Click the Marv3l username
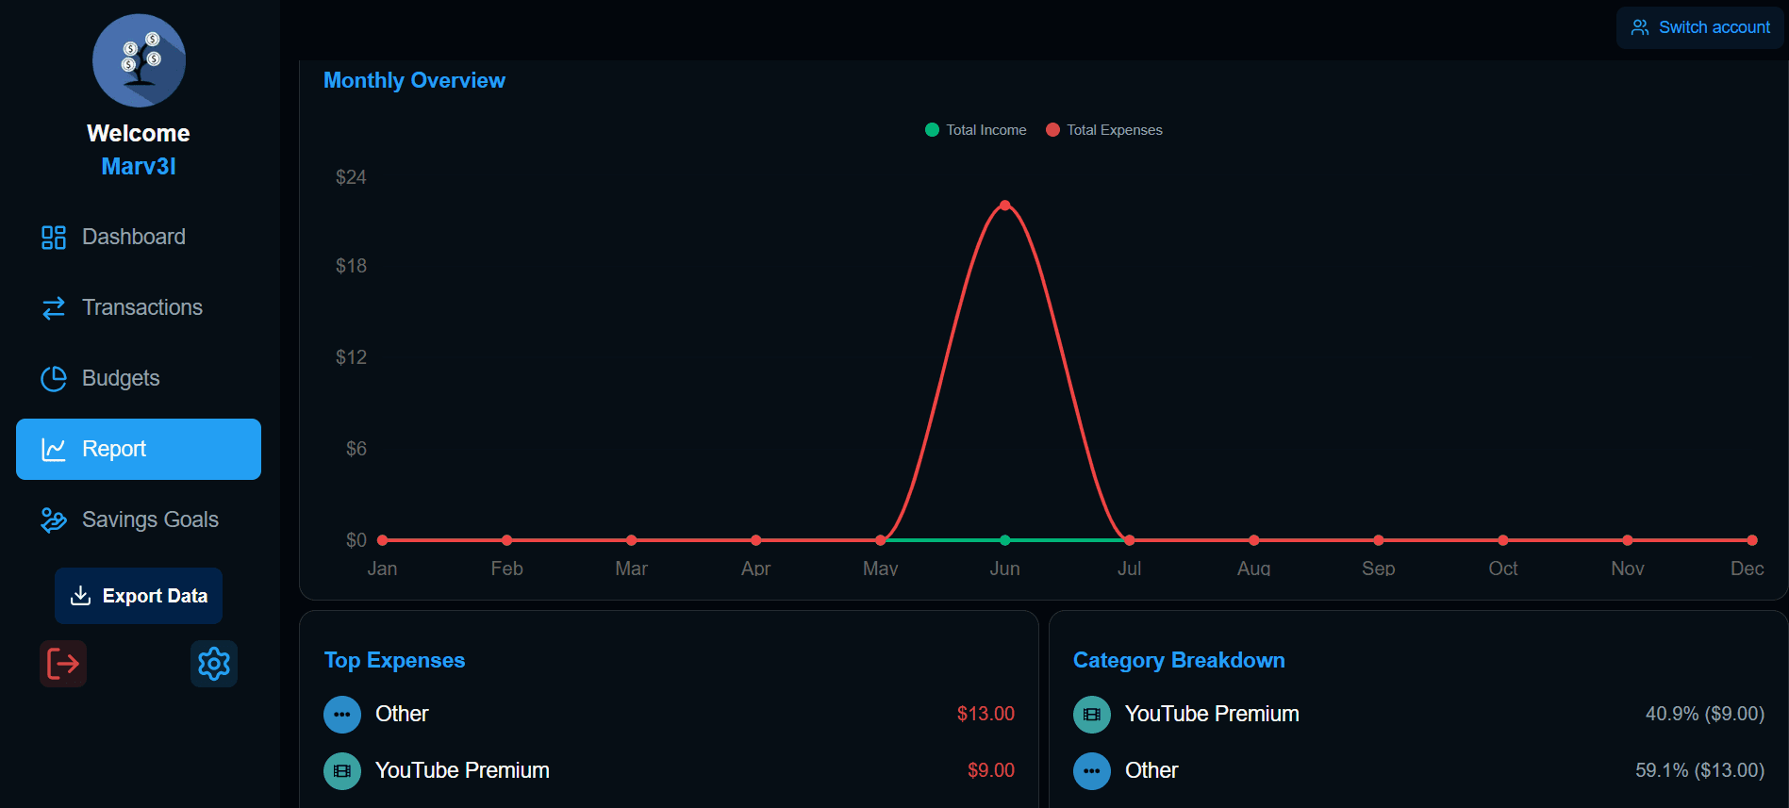This screenshot has width=1789, height=808. pyautogui.click(x=139, y=166)
